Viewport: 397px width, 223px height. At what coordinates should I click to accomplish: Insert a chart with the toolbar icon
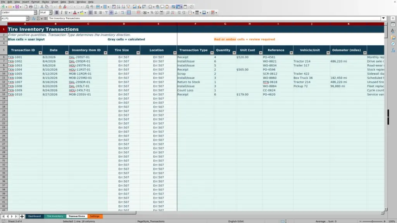click(x=139, y=7)
